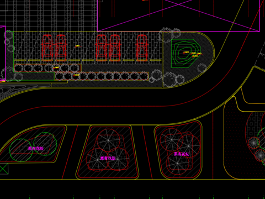Screen dimensions: 265x199
Task: Select the left green tree circle in left flower bed
Action: [21, 150]
